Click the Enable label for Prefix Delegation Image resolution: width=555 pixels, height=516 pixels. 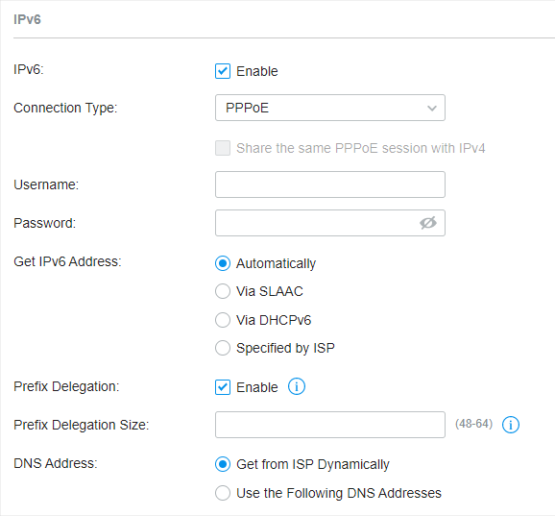[257, 387]
